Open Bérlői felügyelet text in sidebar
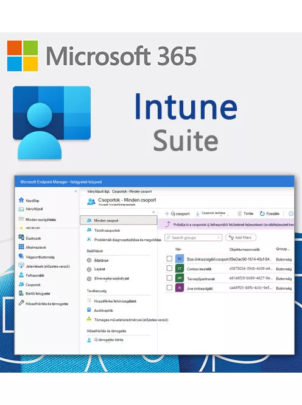 (x=38, y=293)
